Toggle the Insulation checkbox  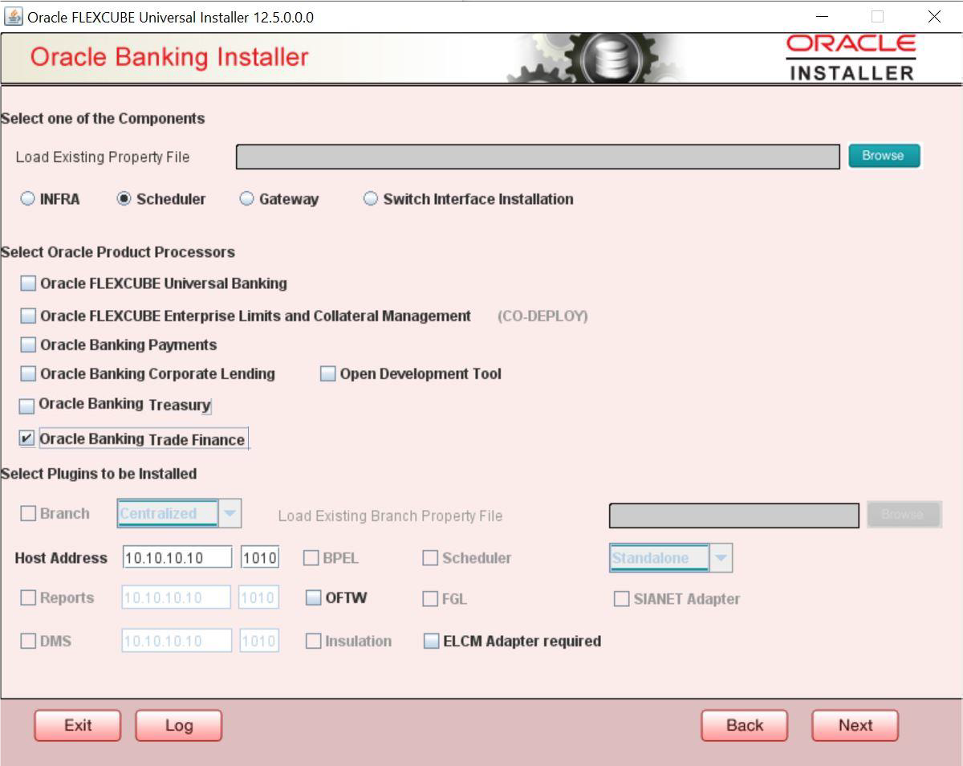pyautogui.click(x=314, y=641)
